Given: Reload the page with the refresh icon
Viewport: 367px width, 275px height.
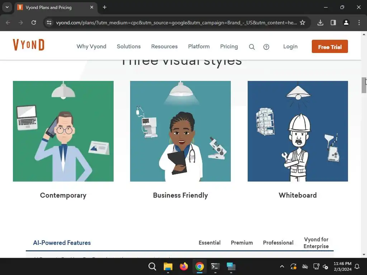Looking at the screenshot, I should point(34,23).
